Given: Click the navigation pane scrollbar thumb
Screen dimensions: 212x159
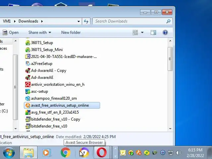Looking at the screenshot, I should pos(16,87).
